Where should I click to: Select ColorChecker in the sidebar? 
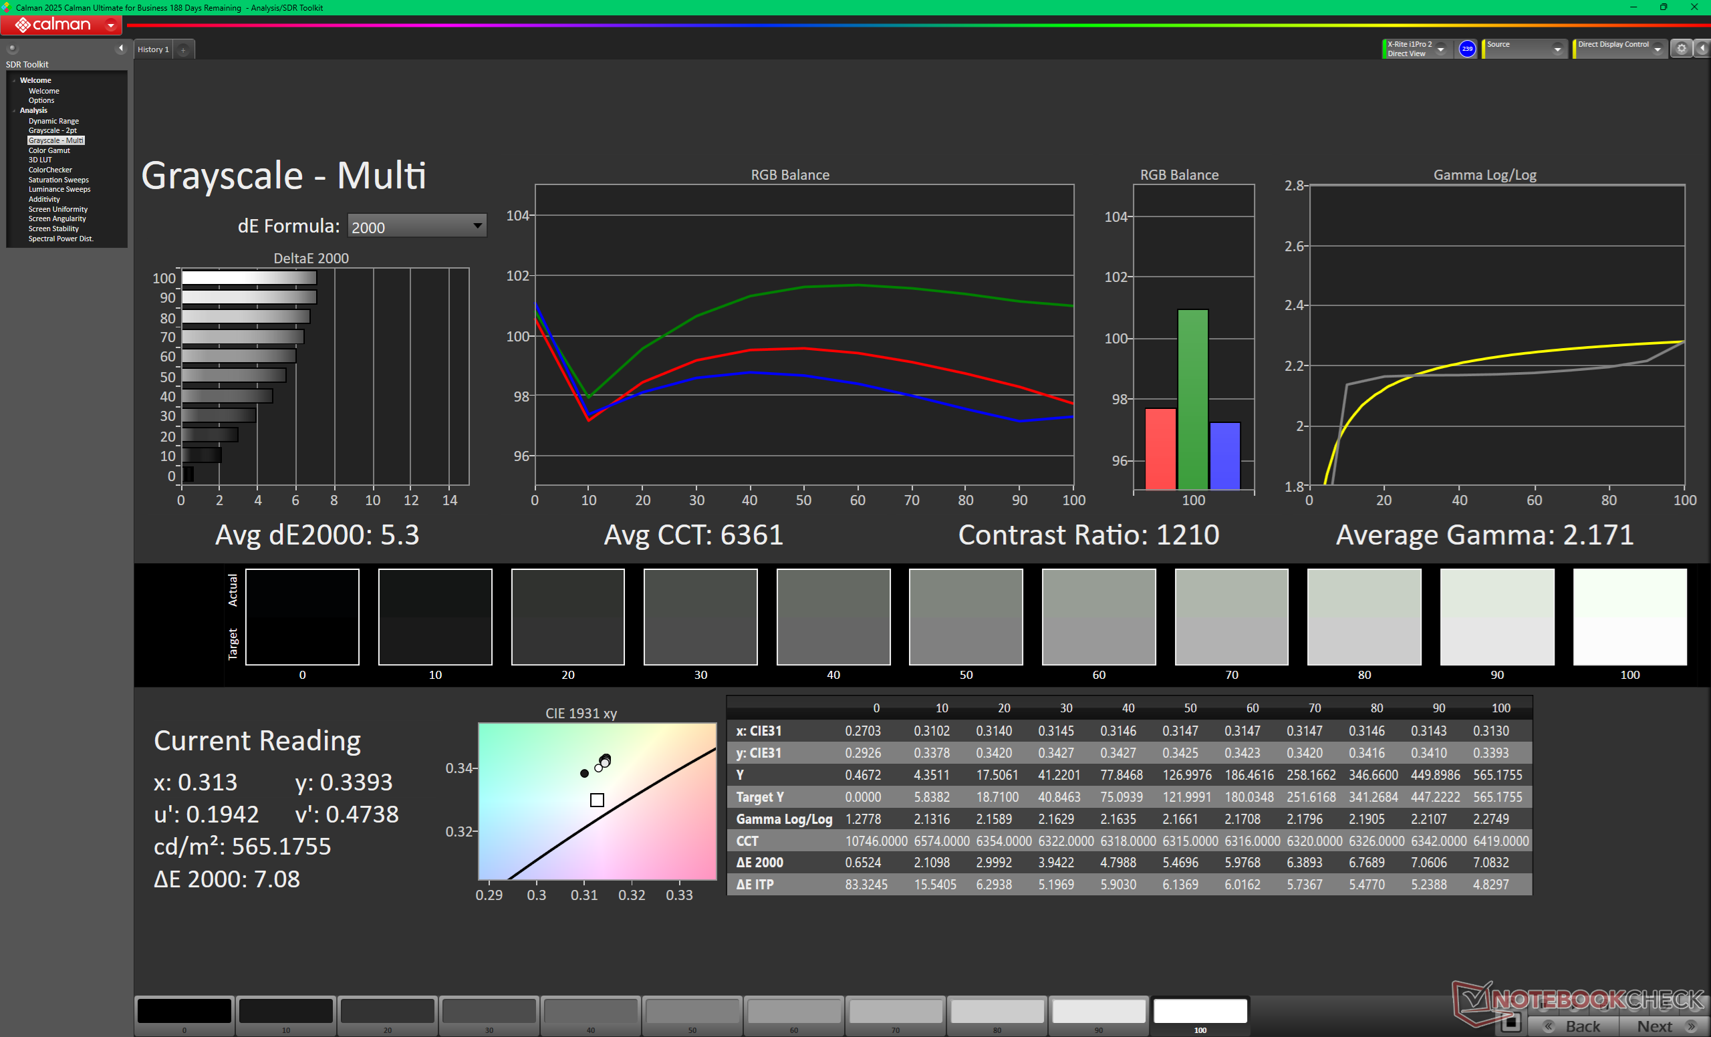(x=50, y=170)
